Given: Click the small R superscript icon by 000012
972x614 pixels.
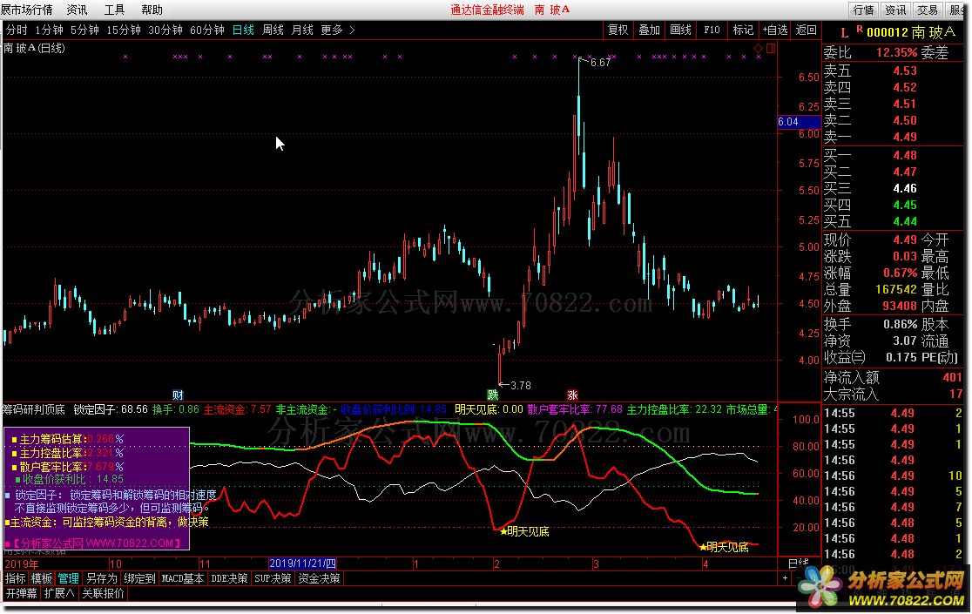Looking at the screenshot, I should click(859, 29).
